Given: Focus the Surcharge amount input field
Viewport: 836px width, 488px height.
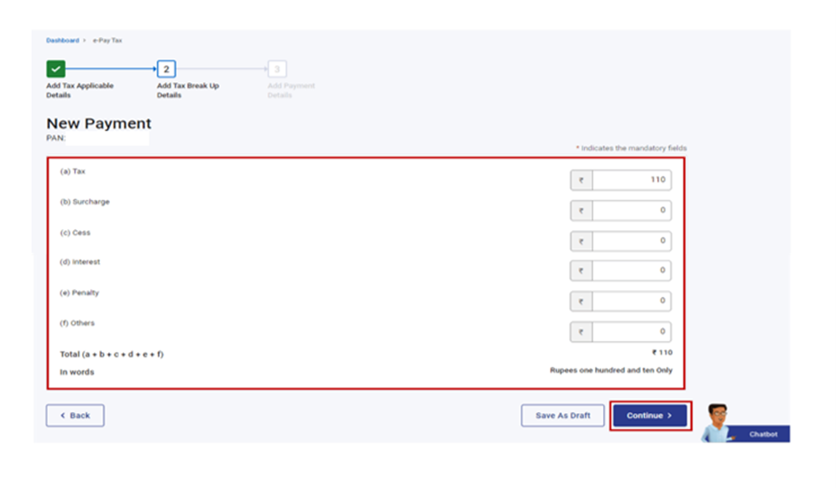Looking at the screenshot, I should coord(631,211).
